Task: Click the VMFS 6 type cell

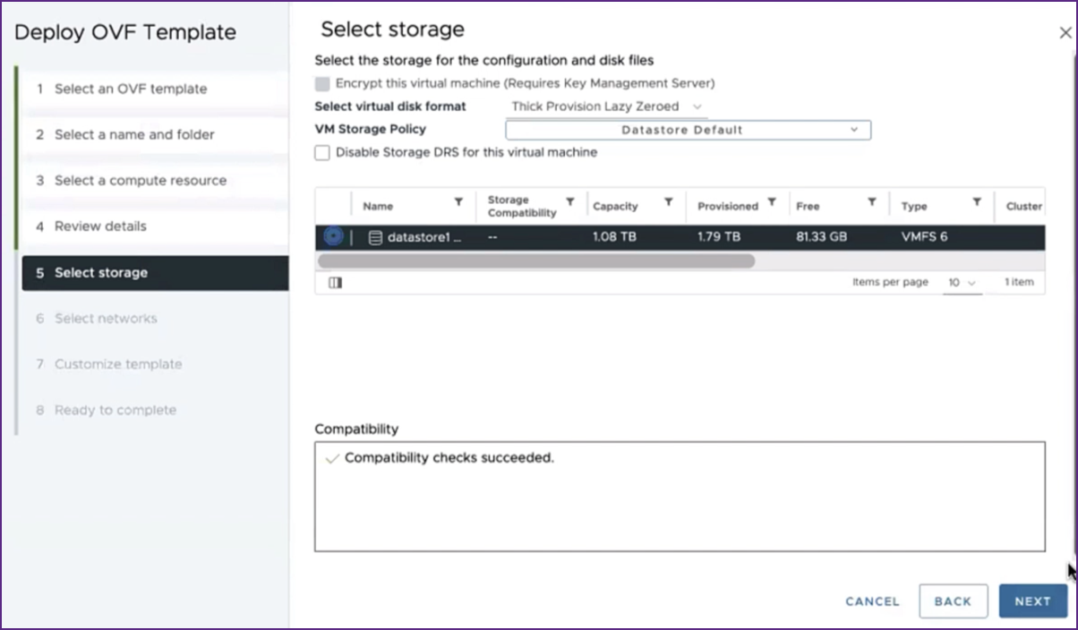Action: point(924,237)
